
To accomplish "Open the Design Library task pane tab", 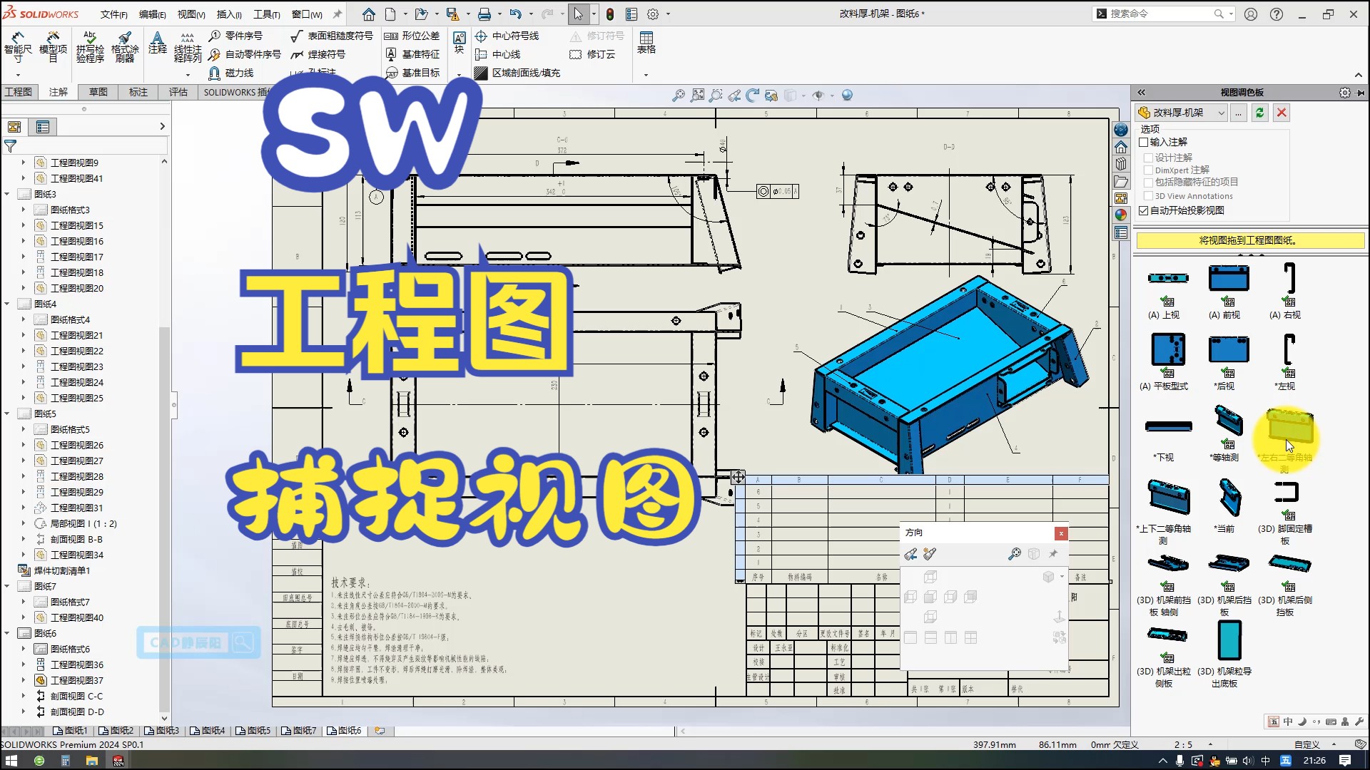I will (1121, 164).
